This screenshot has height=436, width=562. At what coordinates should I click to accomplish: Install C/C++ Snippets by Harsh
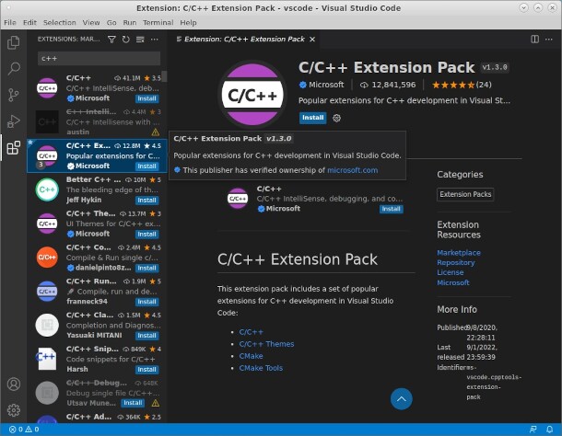(147, 370)
